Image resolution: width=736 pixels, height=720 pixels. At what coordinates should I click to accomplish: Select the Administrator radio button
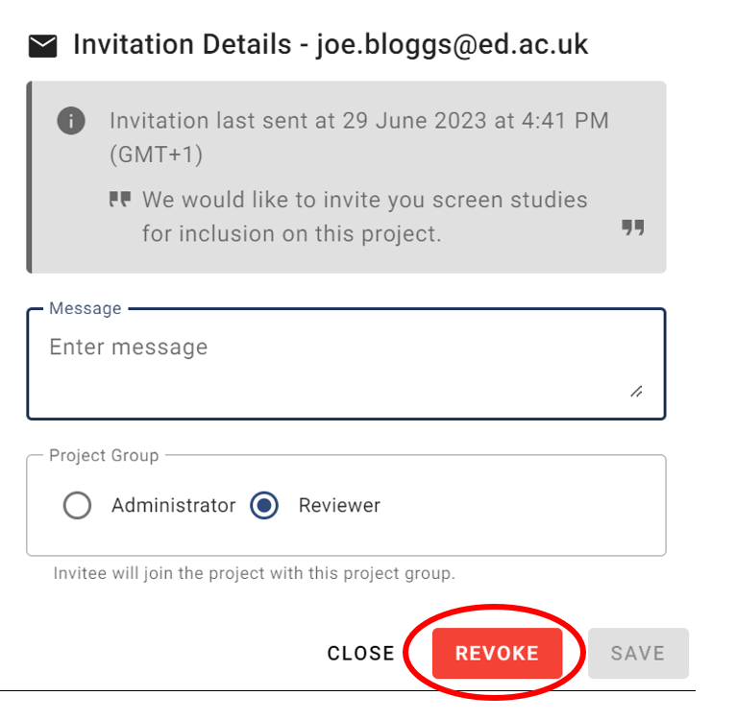coord(77,505)
